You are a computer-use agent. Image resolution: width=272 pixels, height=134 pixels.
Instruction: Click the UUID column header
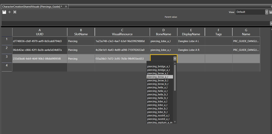pyautogui.click(x=39, y=32)
